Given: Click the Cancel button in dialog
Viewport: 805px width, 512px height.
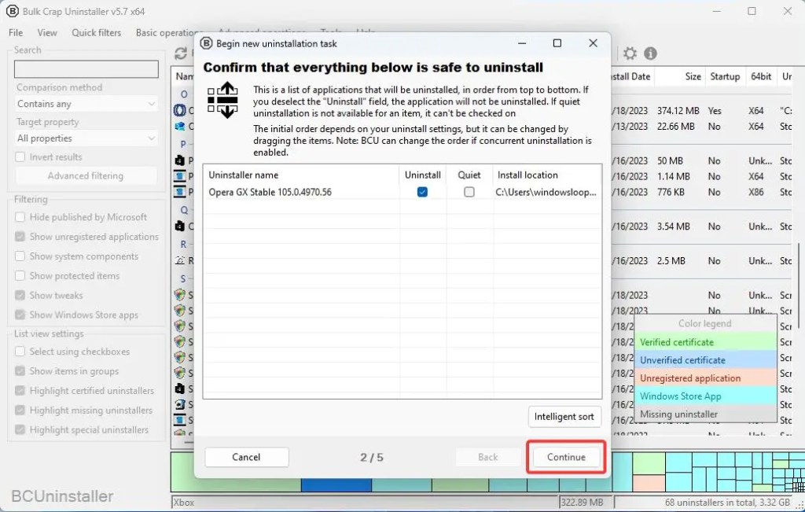Looking at the screenshot, I should (246, 457).
